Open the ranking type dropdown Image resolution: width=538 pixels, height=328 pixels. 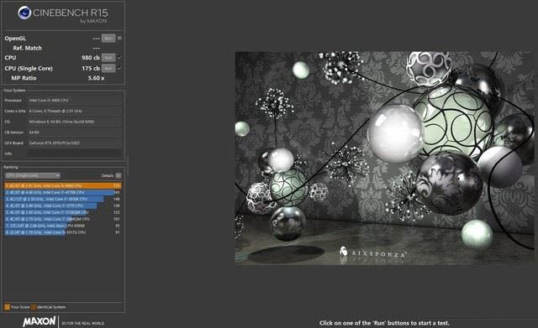tap(33, 175)
